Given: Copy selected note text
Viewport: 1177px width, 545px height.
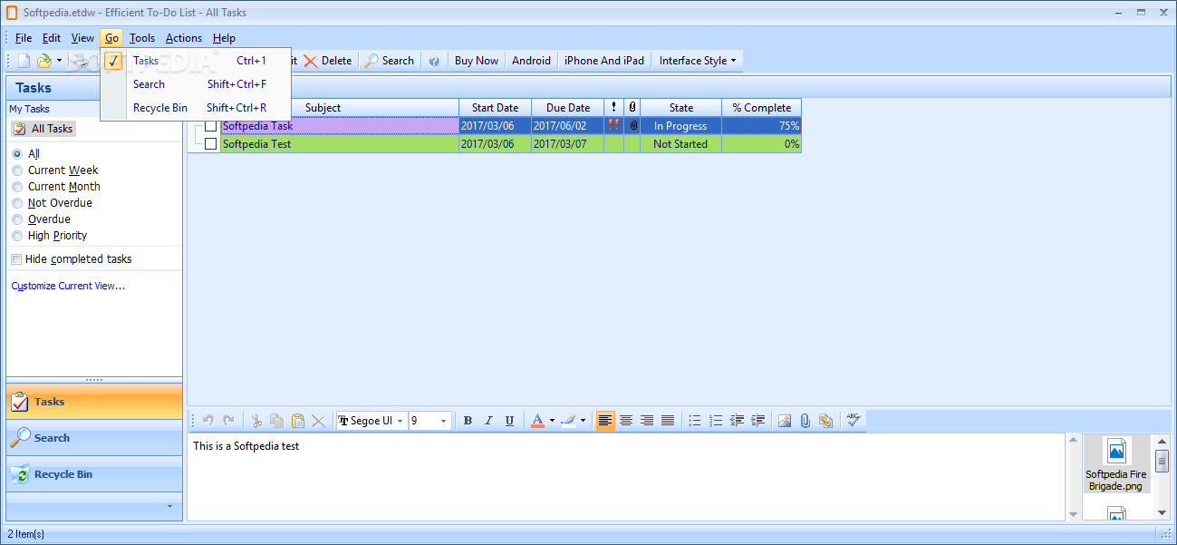Looking at the screenshot, I should [277, 421].
